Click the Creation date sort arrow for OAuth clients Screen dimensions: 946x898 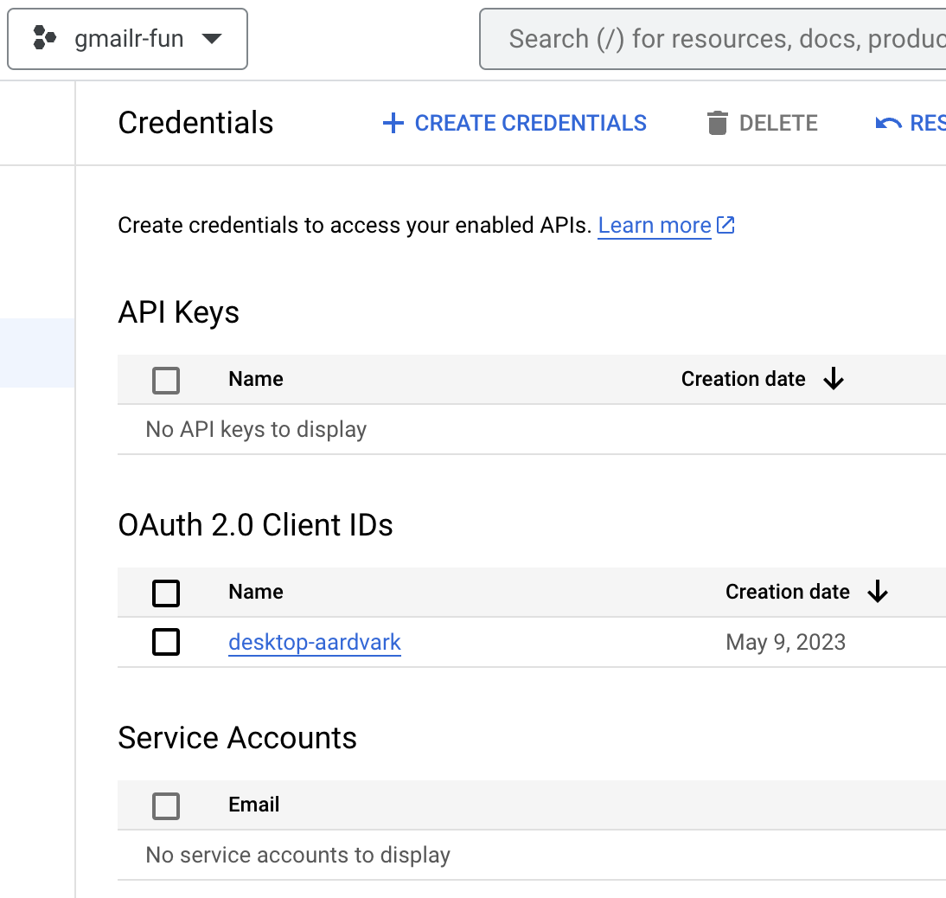pos(879,592)
